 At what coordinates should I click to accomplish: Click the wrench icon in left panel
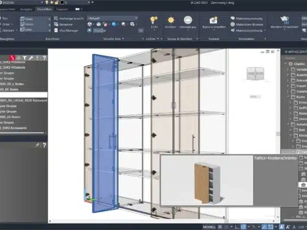pyautogui.click(x=31, y=58)
